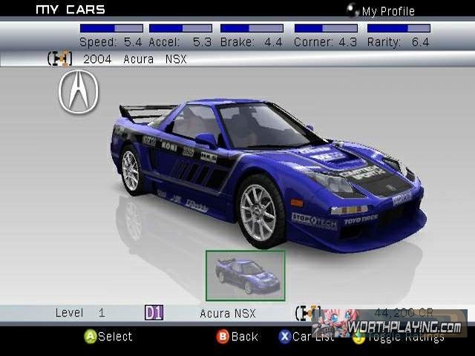The height and width of the screenshot is (356, 475).
Task: Click the Corner rating bar
Action: click(x=326, y=28)
